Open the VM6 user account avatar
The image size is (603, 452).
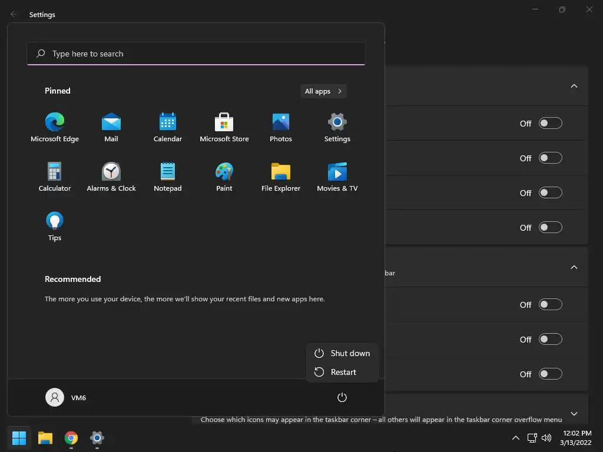coord(55,397)
